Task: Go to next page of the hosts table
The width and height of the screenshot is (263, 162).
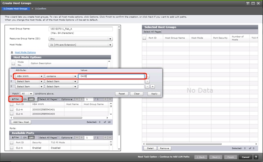Action: [105, 99]
